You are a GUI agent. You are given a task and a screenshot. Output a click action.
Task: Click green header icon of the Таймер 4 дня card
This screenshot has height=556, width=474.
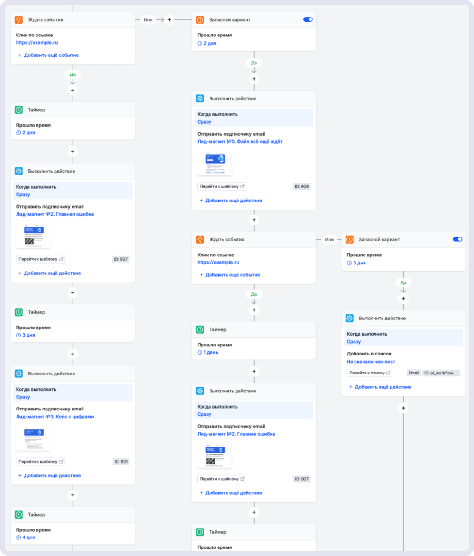pos(19,515)
